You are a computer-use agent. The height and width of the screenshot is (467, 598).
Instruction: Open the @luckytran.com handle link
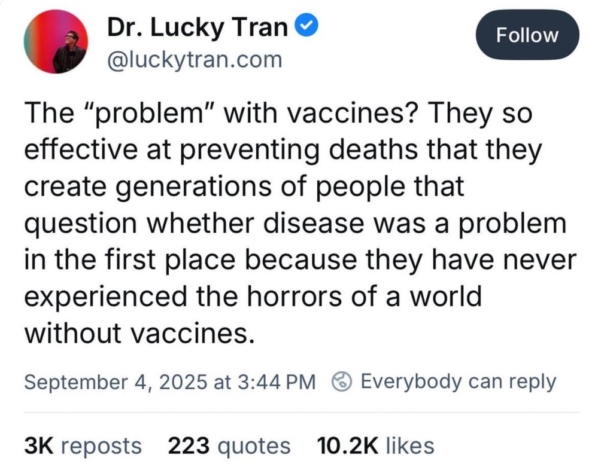click(193, 60)
